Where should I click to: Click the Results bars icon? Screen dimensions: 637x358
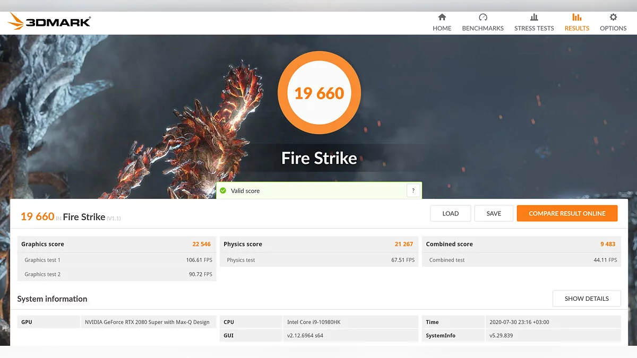tap(576, 17)
